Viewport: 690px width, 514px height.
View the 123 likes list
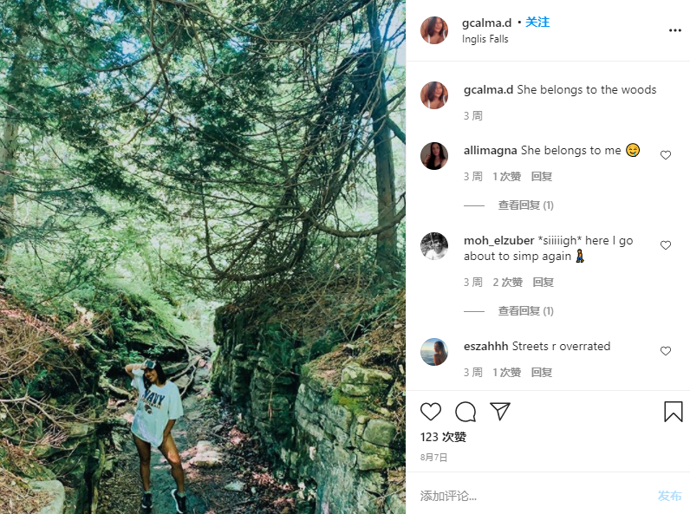pyautogui.click(x=443, y=437)
